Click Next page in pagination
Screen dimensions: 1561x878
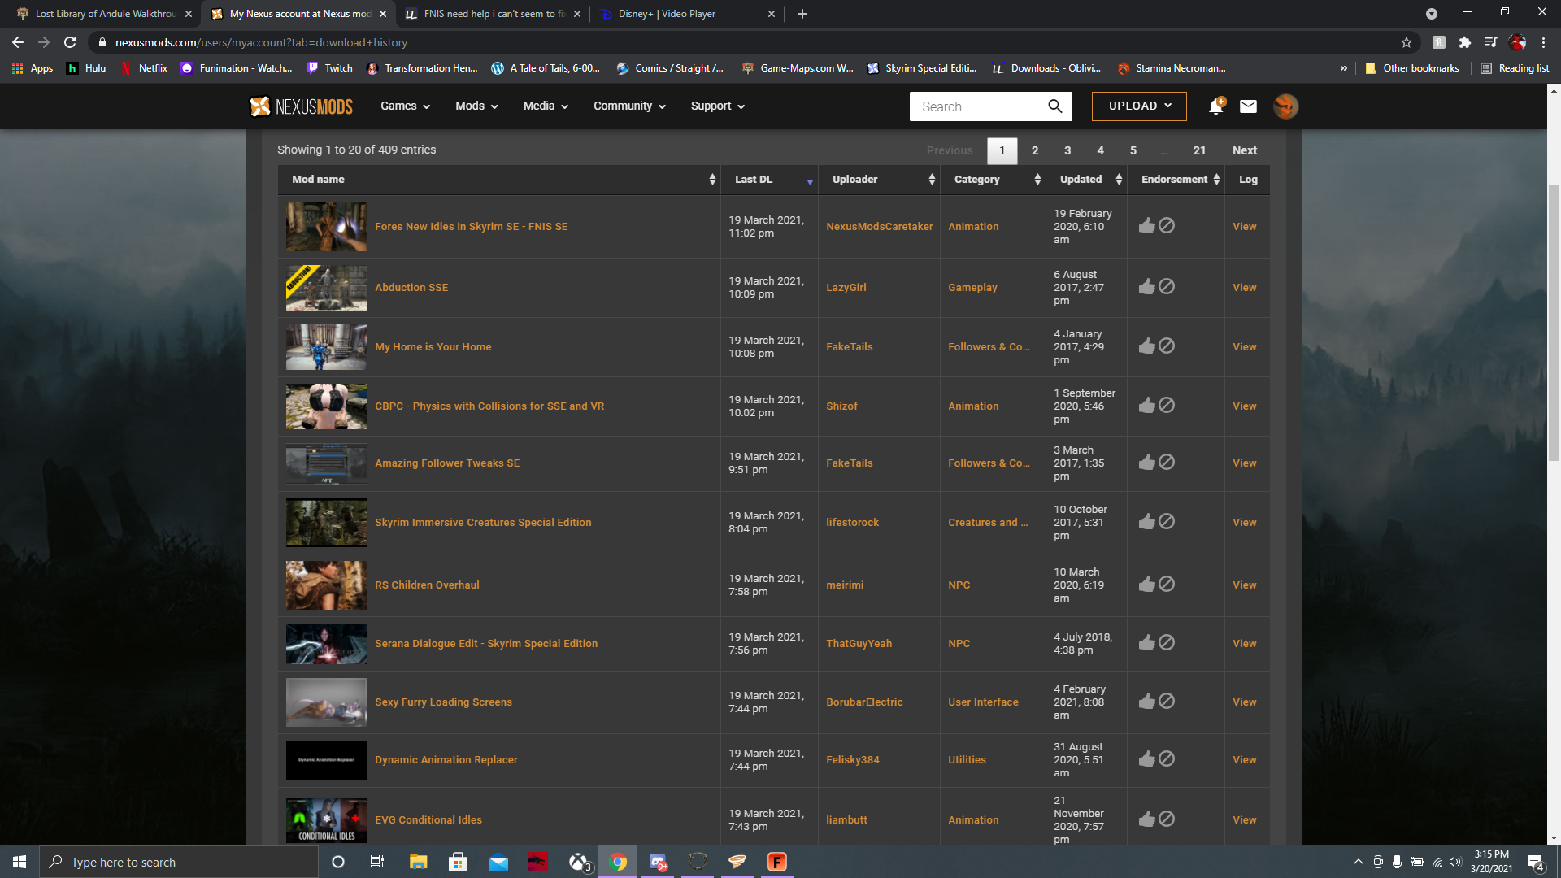(x=1245, y=150)
